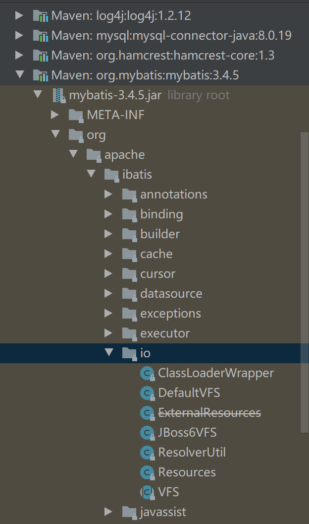
Task: Expand the datasource package
Action: (x=108, y=293)
